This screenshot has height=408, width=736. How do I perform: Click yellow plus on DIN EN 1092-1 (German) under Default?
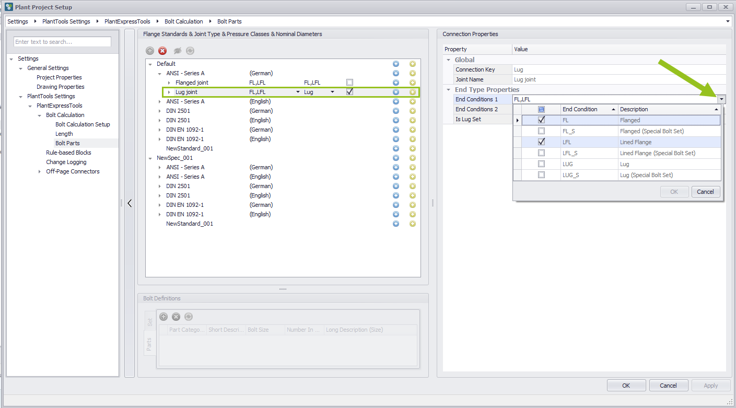[x=413, y=130]
